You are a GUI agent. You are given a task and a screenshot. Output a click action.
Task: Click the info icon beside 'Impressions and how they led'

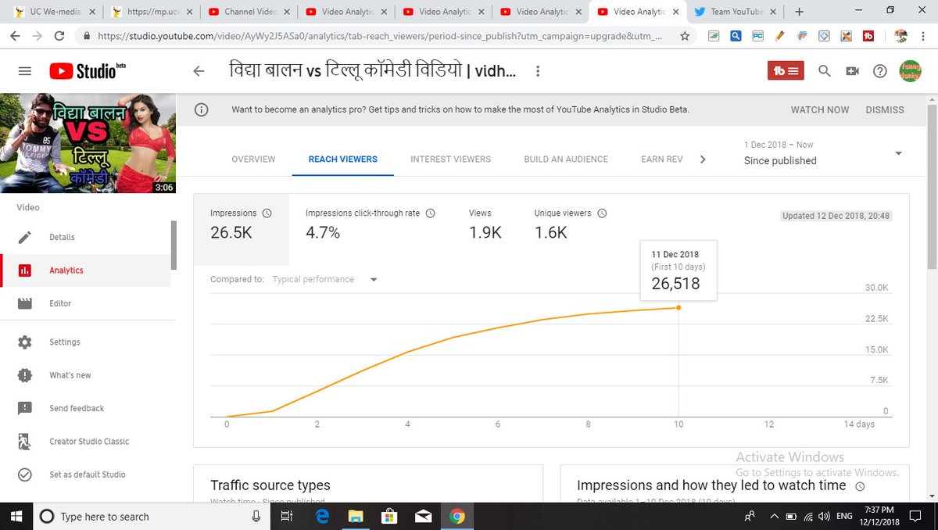click(x=860, y=486)
